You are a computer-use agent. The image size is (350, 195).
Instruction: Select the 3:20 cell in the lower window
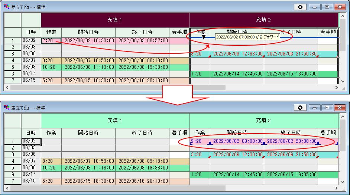coord(200,154)
